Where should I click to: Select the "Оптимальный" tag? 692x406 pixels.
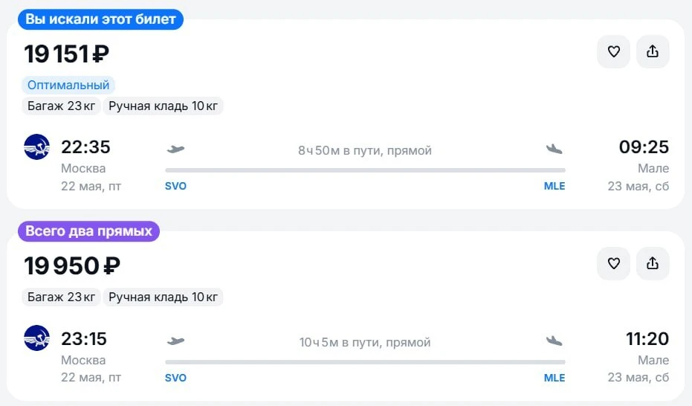point(68,85)
